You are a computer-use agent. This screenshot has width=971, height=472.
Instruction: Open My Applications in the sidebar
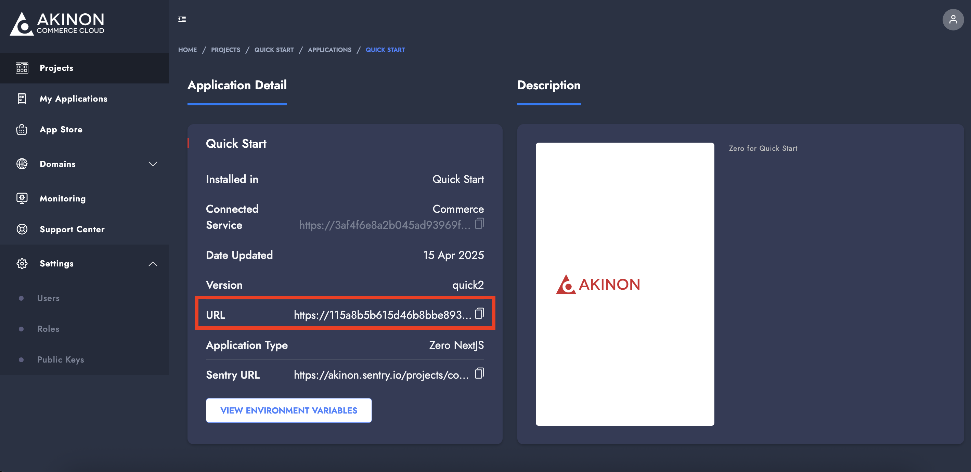pos(74,99)
